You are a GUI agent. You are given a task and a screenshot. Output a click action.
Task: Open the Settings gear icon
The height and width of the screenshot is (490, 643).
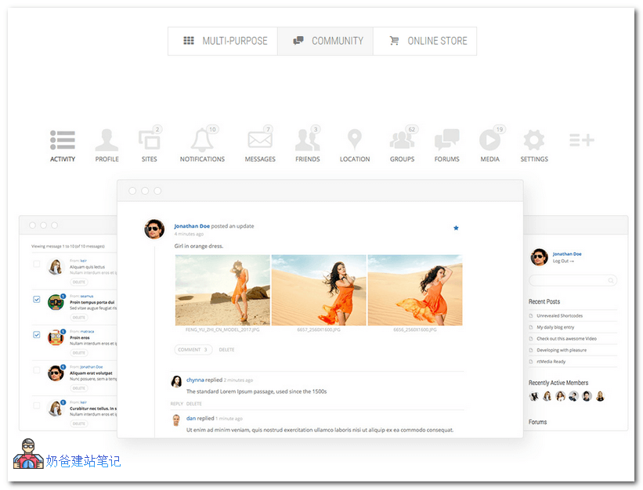click(x=533, y=141)
